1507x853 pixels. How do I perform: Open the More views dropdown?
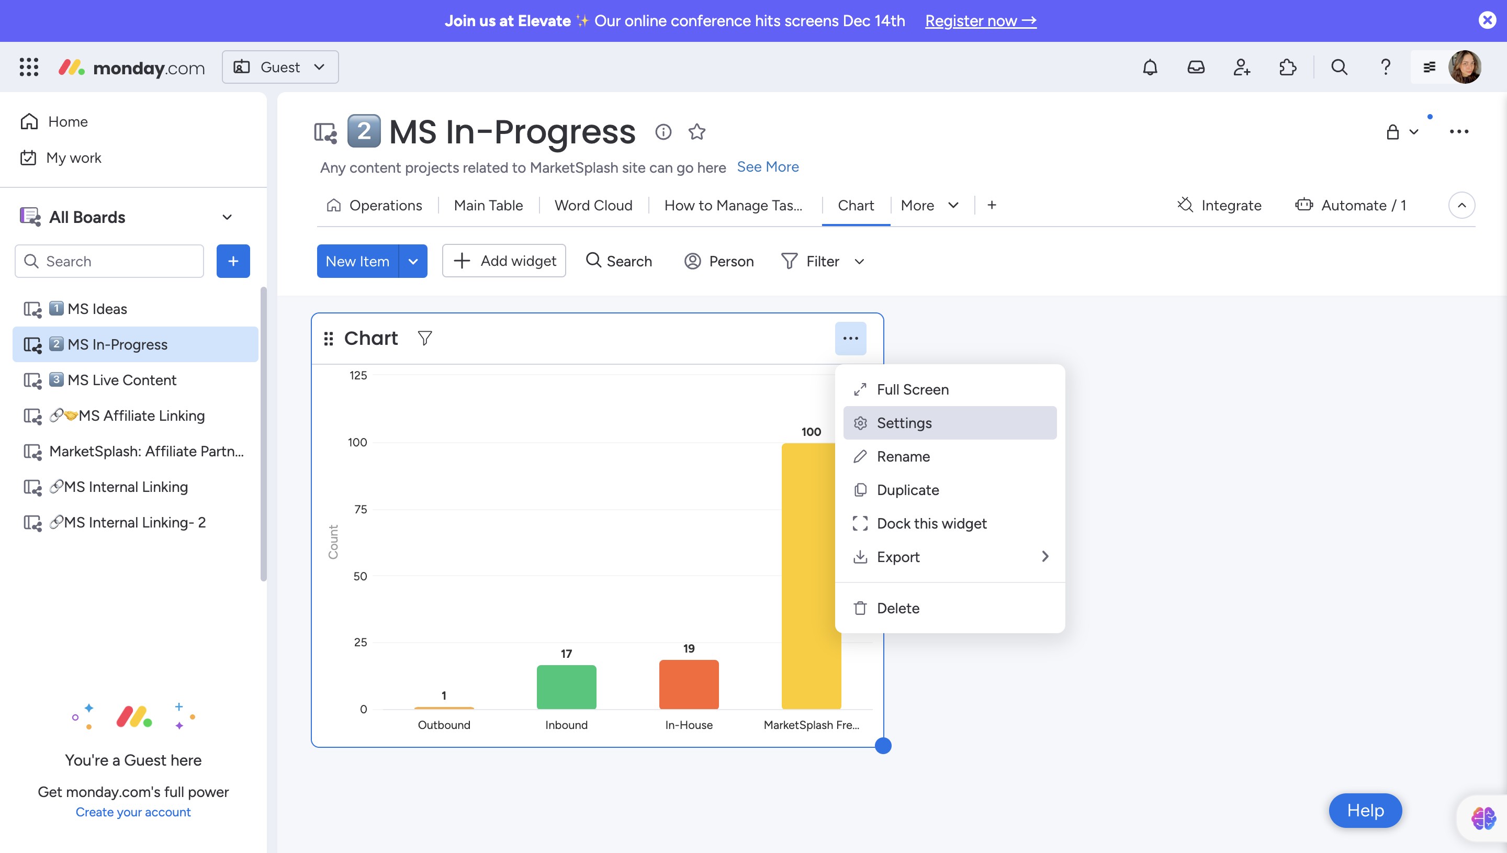pyautogui.click(x=929, y=206)
